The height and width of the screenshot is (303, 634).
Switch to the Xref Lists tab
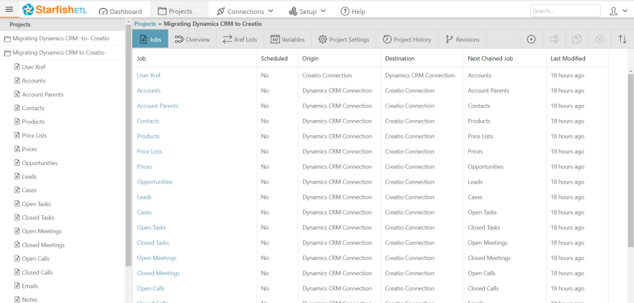click(x=240, y=40)
